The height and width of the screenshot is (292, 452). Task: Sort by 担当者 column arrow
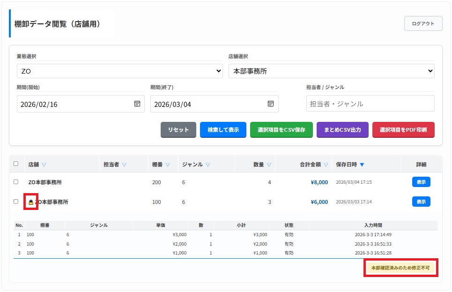tap(124, 165)
